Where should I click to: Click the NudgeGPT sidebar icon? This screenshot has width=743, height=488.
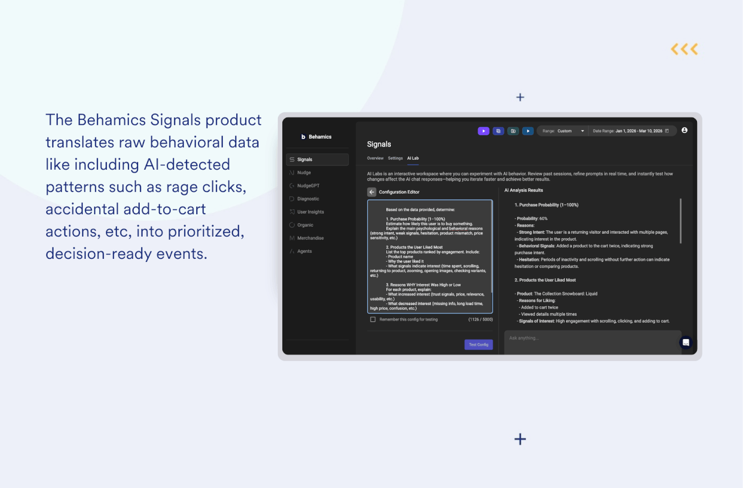(292, 186)
